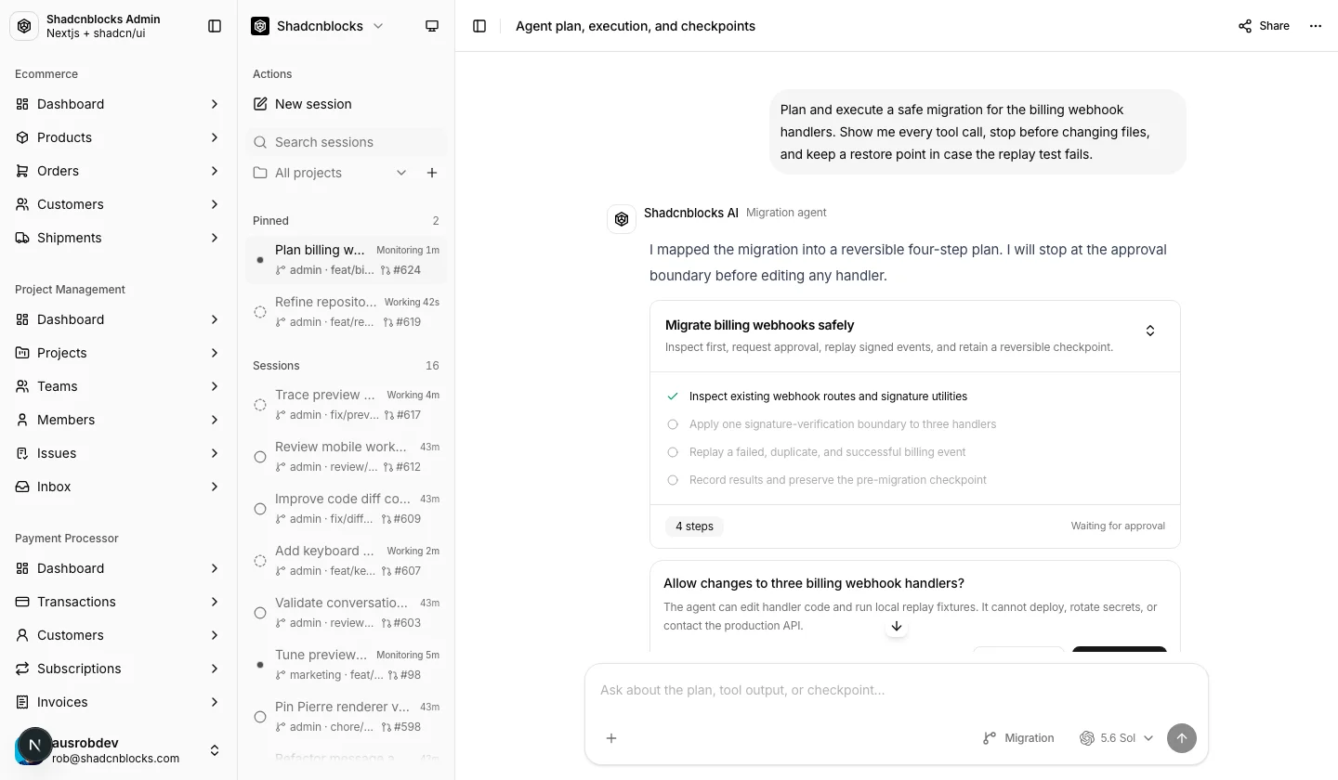The image size is (1338, 780).
Task: Click the Share button
Action: tap(1264, 26)
